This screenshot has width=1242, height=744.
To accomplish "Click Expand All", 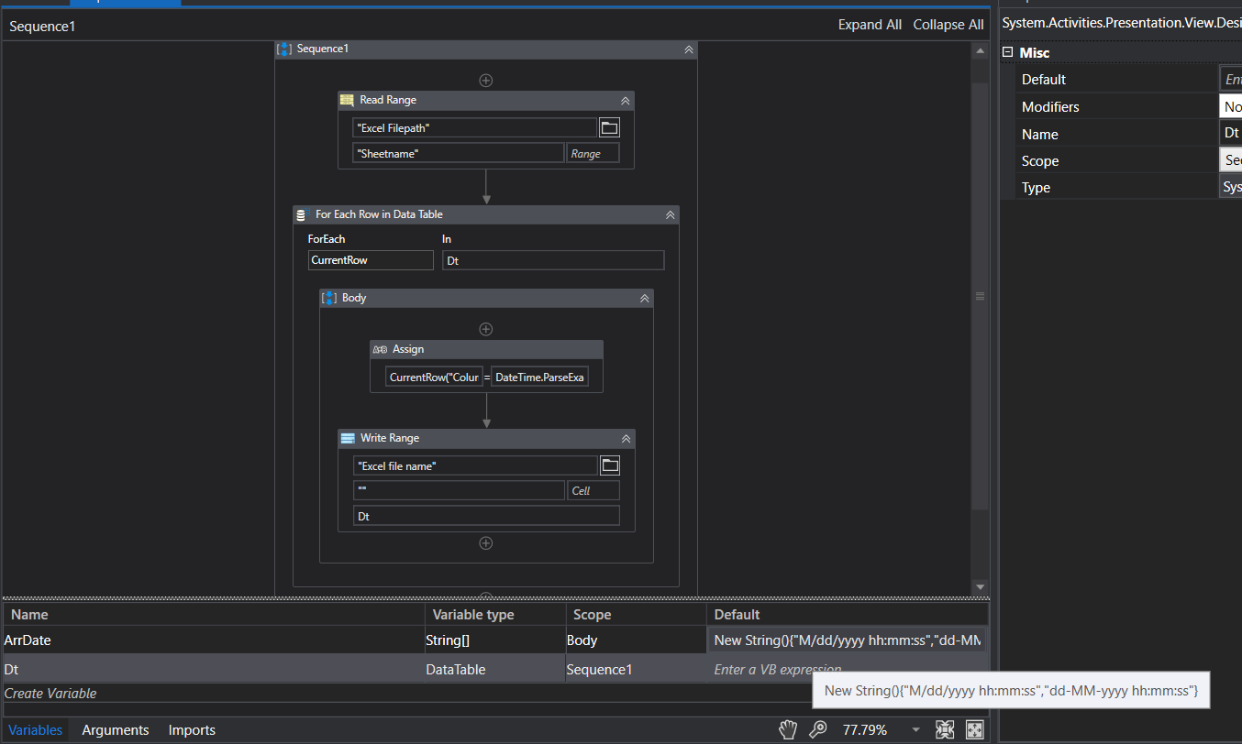I will pyautogui.click(x=869, y=25).
